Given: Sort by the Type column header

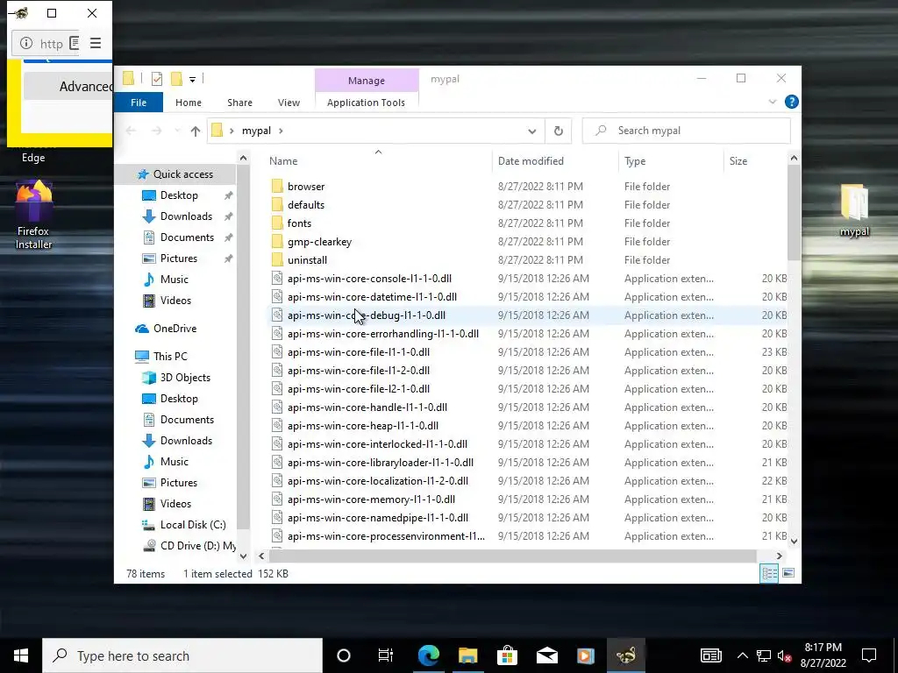Looking at the screenshot, I should point(671,161).
